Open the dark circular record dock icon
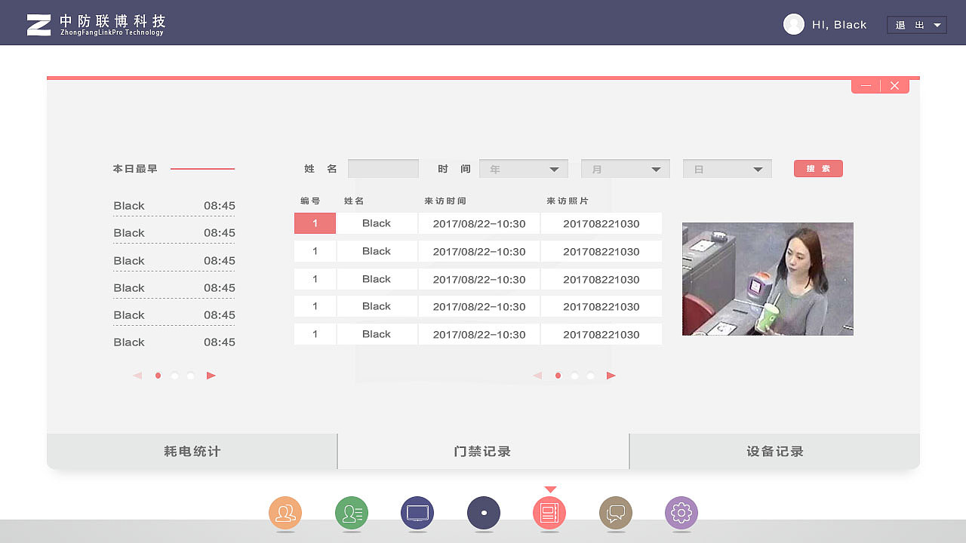Screen dimensions: 966x543 (x=484, y=514)
